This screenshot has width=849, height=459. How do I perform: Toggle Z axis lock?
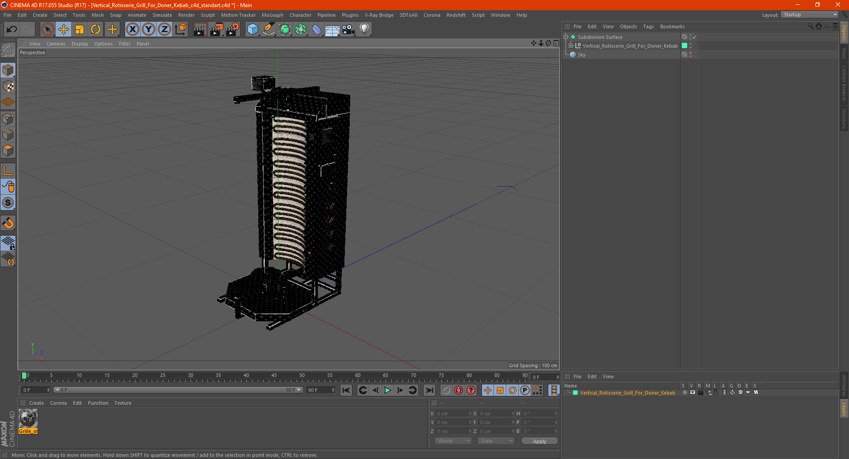(x=164, y=30)
